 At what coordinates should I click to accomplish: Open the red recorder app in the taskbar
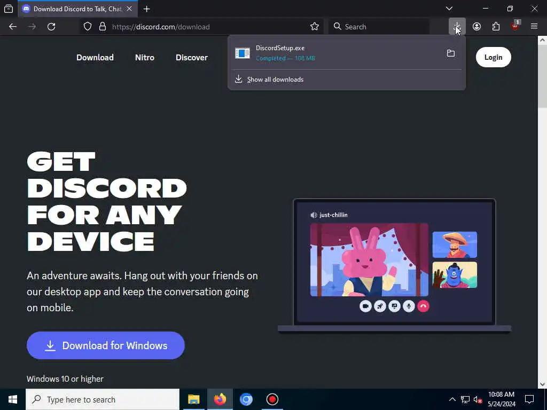pyautogui.click(x=272, y=399)
